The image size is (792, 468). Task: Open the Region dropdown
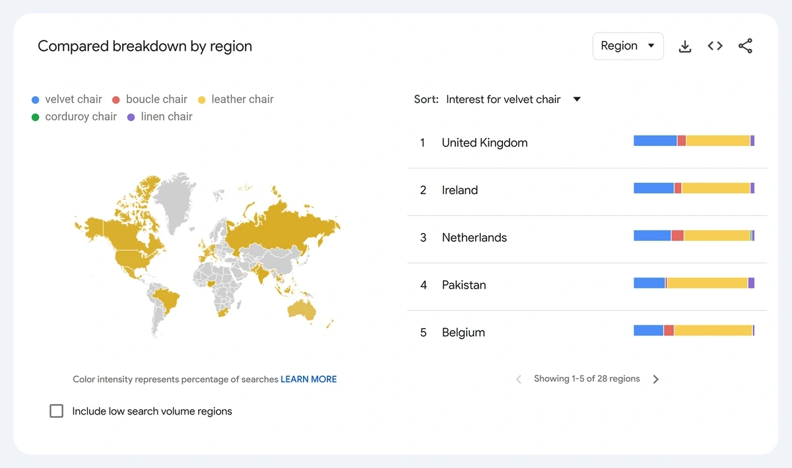[628, 46]
